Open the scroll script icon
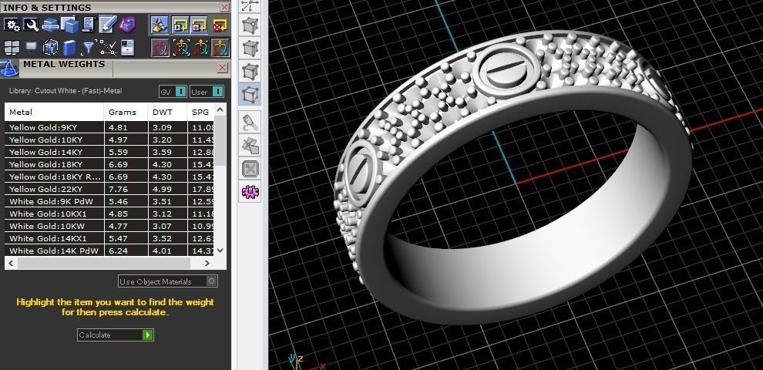 [x=88, y=25]
